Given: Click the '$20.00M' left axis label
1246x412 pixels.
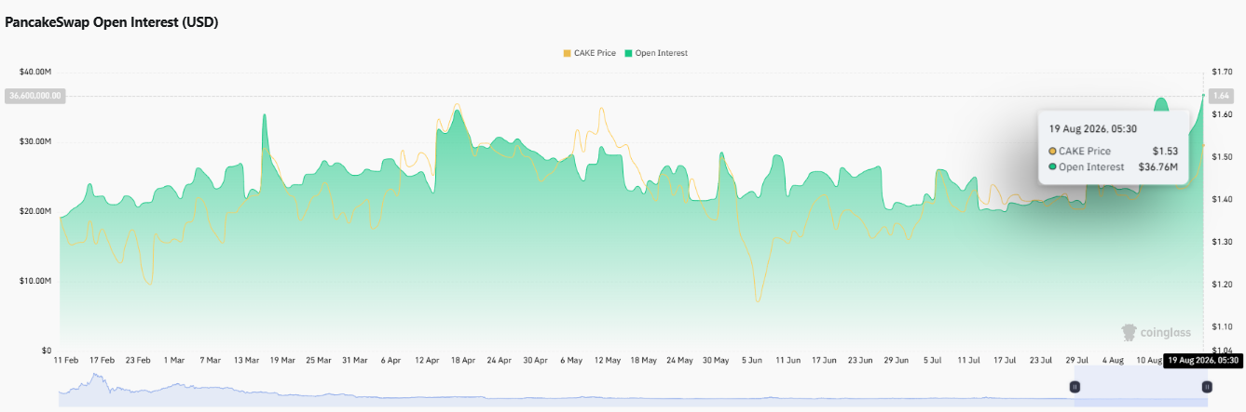Looking at the screenshot, I should (34, 211).
